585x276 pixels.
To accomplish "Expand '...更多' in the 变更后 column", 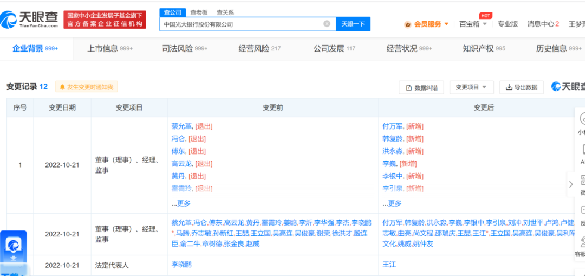I will [392, 203].
